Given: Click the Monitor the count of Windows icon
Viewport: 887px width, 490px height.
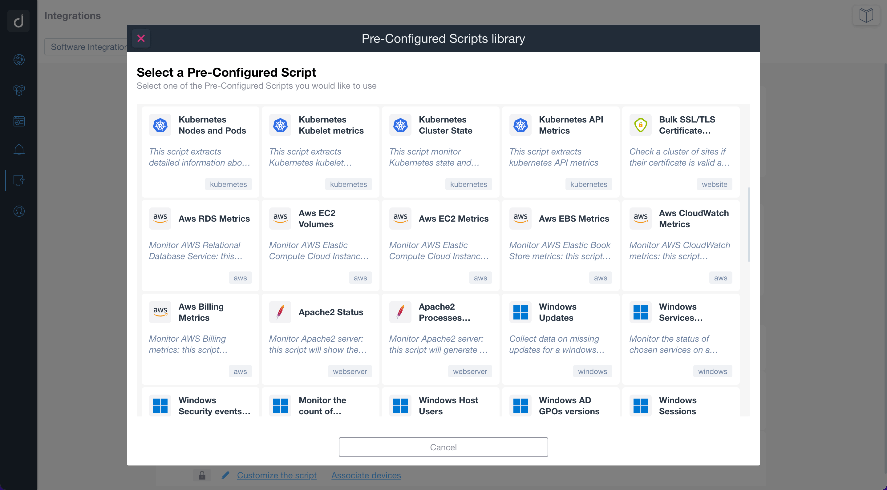Looking at the screenshot, I should click(280, 406).
